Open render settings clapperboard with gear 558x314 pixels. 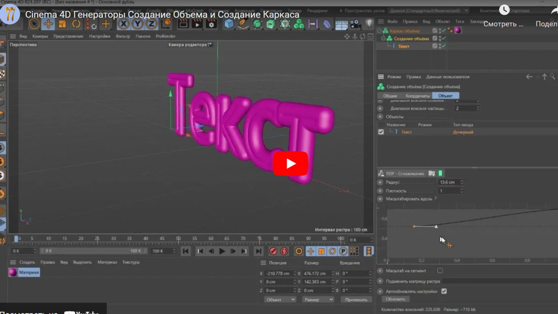click(211, 24)
